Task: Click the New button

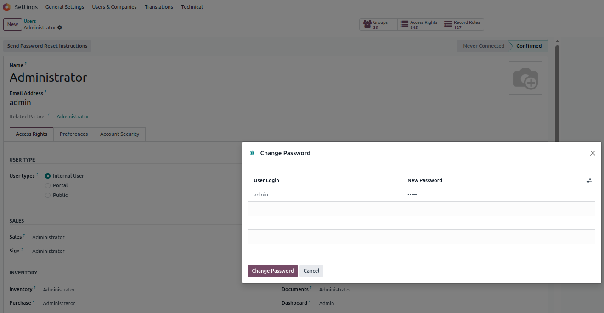Action: click(x=12, y=24)
